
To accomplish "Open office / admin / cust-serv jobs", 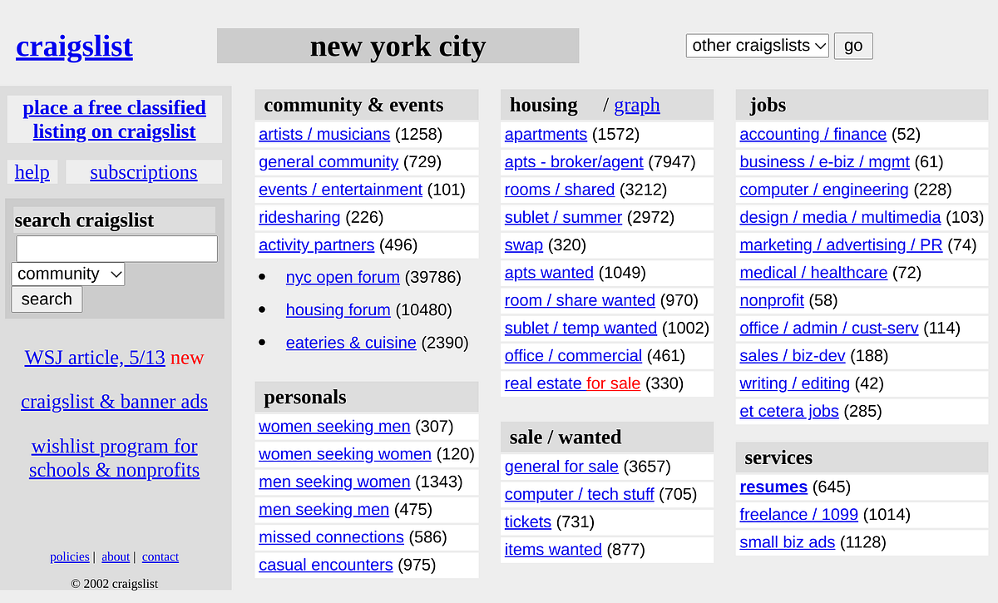I will [829, 328].
